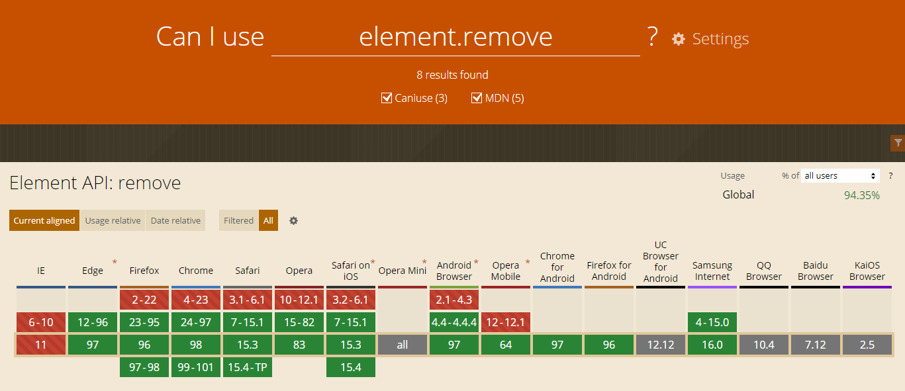Viewport: 905px width, 391px height.
Task: Click the QQ Browser 10.4 cell
Action: coord(764,345)
